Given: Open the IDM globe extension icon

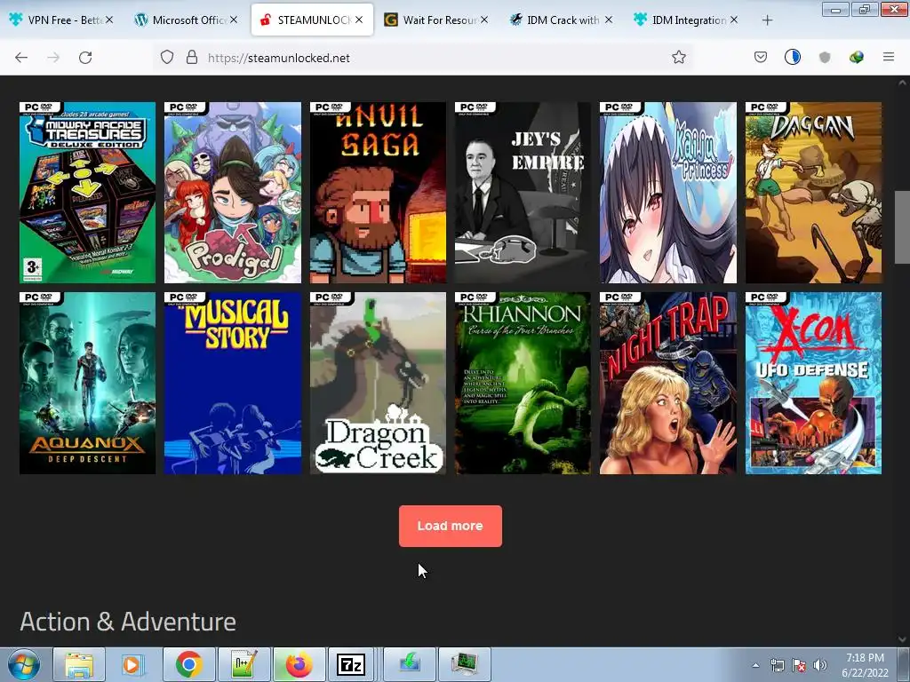Looking at the screenshot, I should 856,57.
